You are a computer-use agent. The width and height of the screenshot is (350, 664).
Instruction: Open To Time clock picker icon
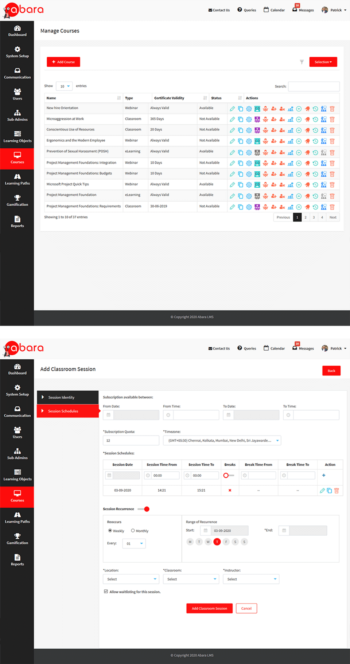pos(288,415)
